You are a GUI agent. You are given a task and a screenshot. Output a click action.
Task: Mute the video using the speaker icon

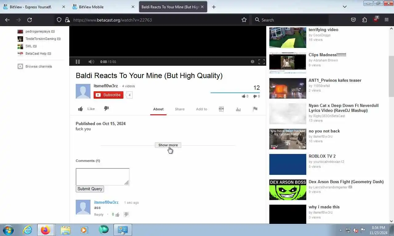click(x=91, y=62)
